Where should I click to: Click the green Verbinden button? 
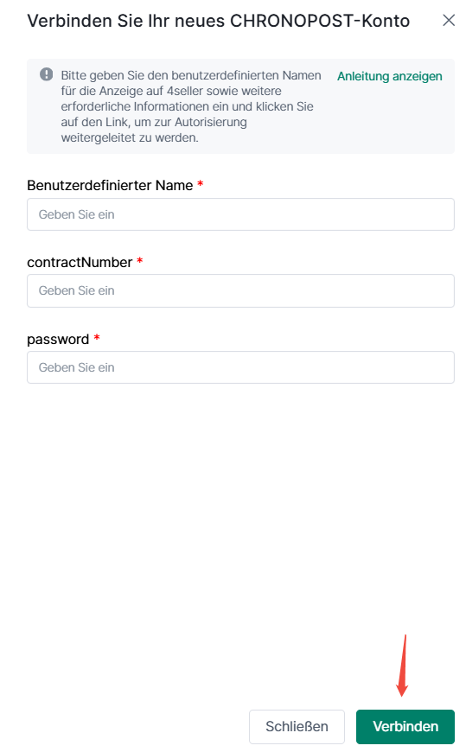point(405,727)
